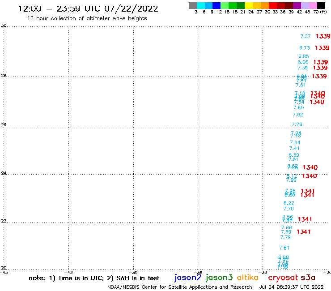Pick the yellow color swatch in legend
Image resolution: width=331 pixels, height=291 pixels.
[x=249, y=5]
